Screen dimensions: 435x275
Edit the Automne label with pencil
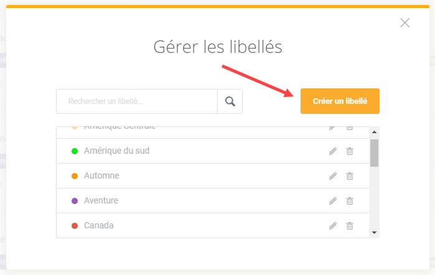(333, 176)
